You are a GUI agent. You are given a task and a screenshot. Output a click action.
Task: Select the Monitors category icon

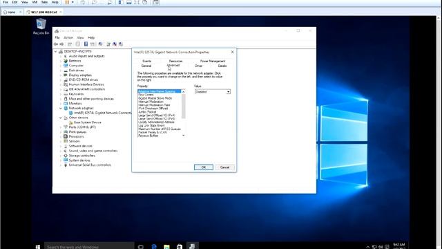pos(66,104)
